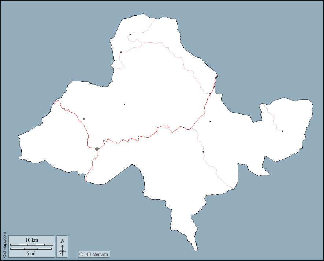Click the letter N above the compass star
The height and width of the screenshot is (261, 324).
click(63, 241)
